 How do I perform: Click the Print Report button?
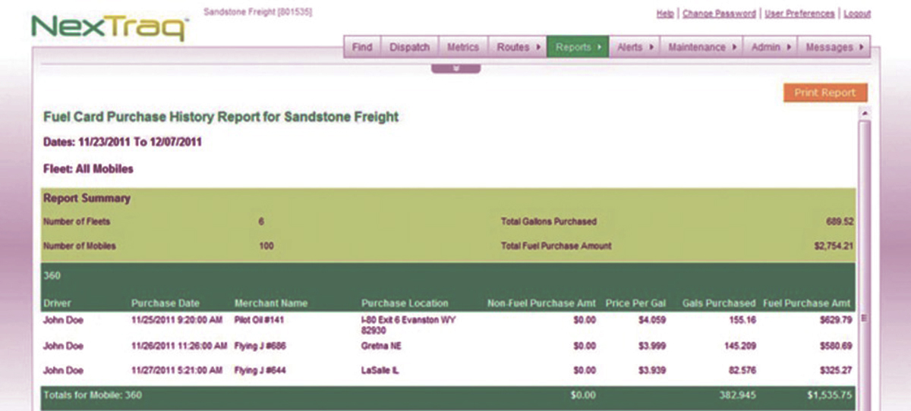(825, 93)
